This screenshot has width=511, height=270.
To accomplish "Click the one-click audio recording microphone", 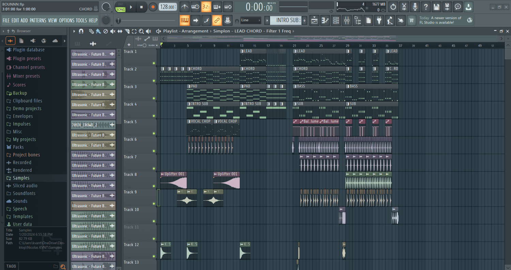I will (x=415, y=7).
